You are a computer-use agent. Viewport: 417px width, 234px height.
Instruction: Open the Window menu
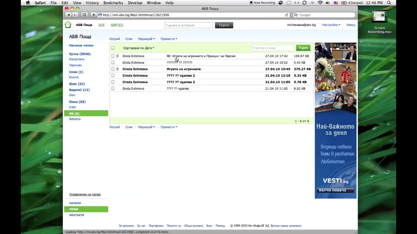[154, 3]
